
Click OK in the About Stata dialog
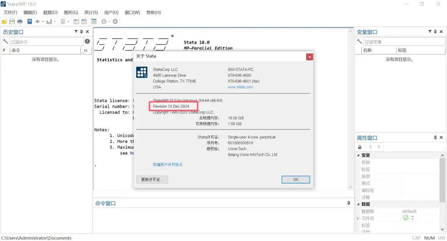click(296, 179)
